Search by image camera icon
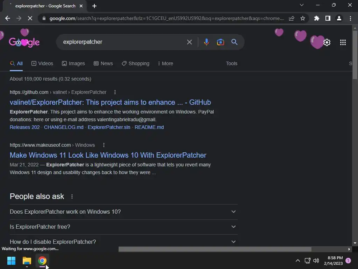 [x=221, y=42]
